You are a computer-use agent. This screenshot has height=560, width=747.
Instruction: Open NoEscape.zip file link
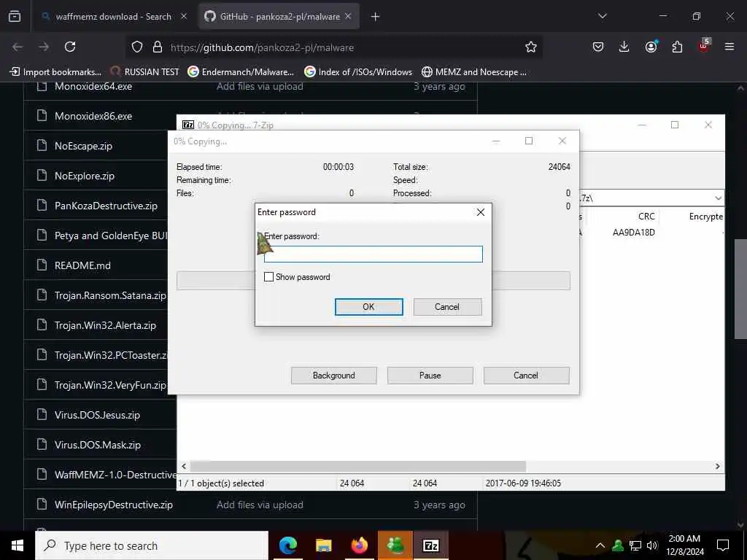coord(83,146)
